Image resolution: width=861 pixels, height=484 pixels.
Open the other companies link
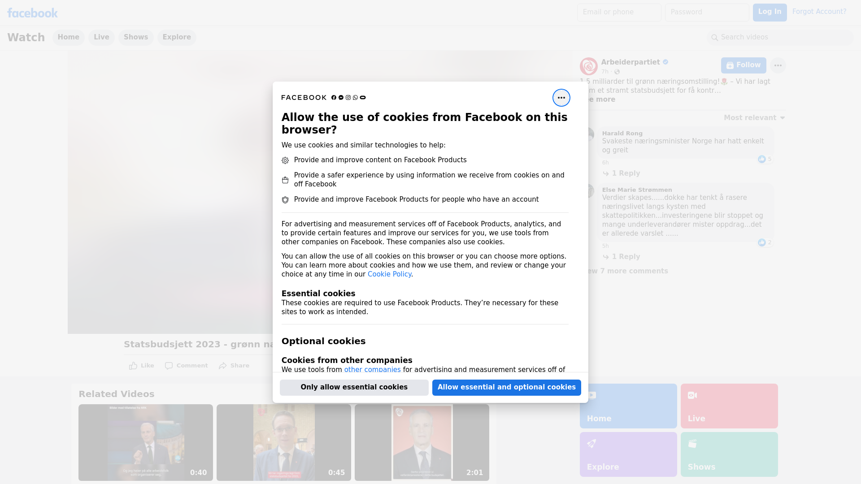tap(372, 369)
